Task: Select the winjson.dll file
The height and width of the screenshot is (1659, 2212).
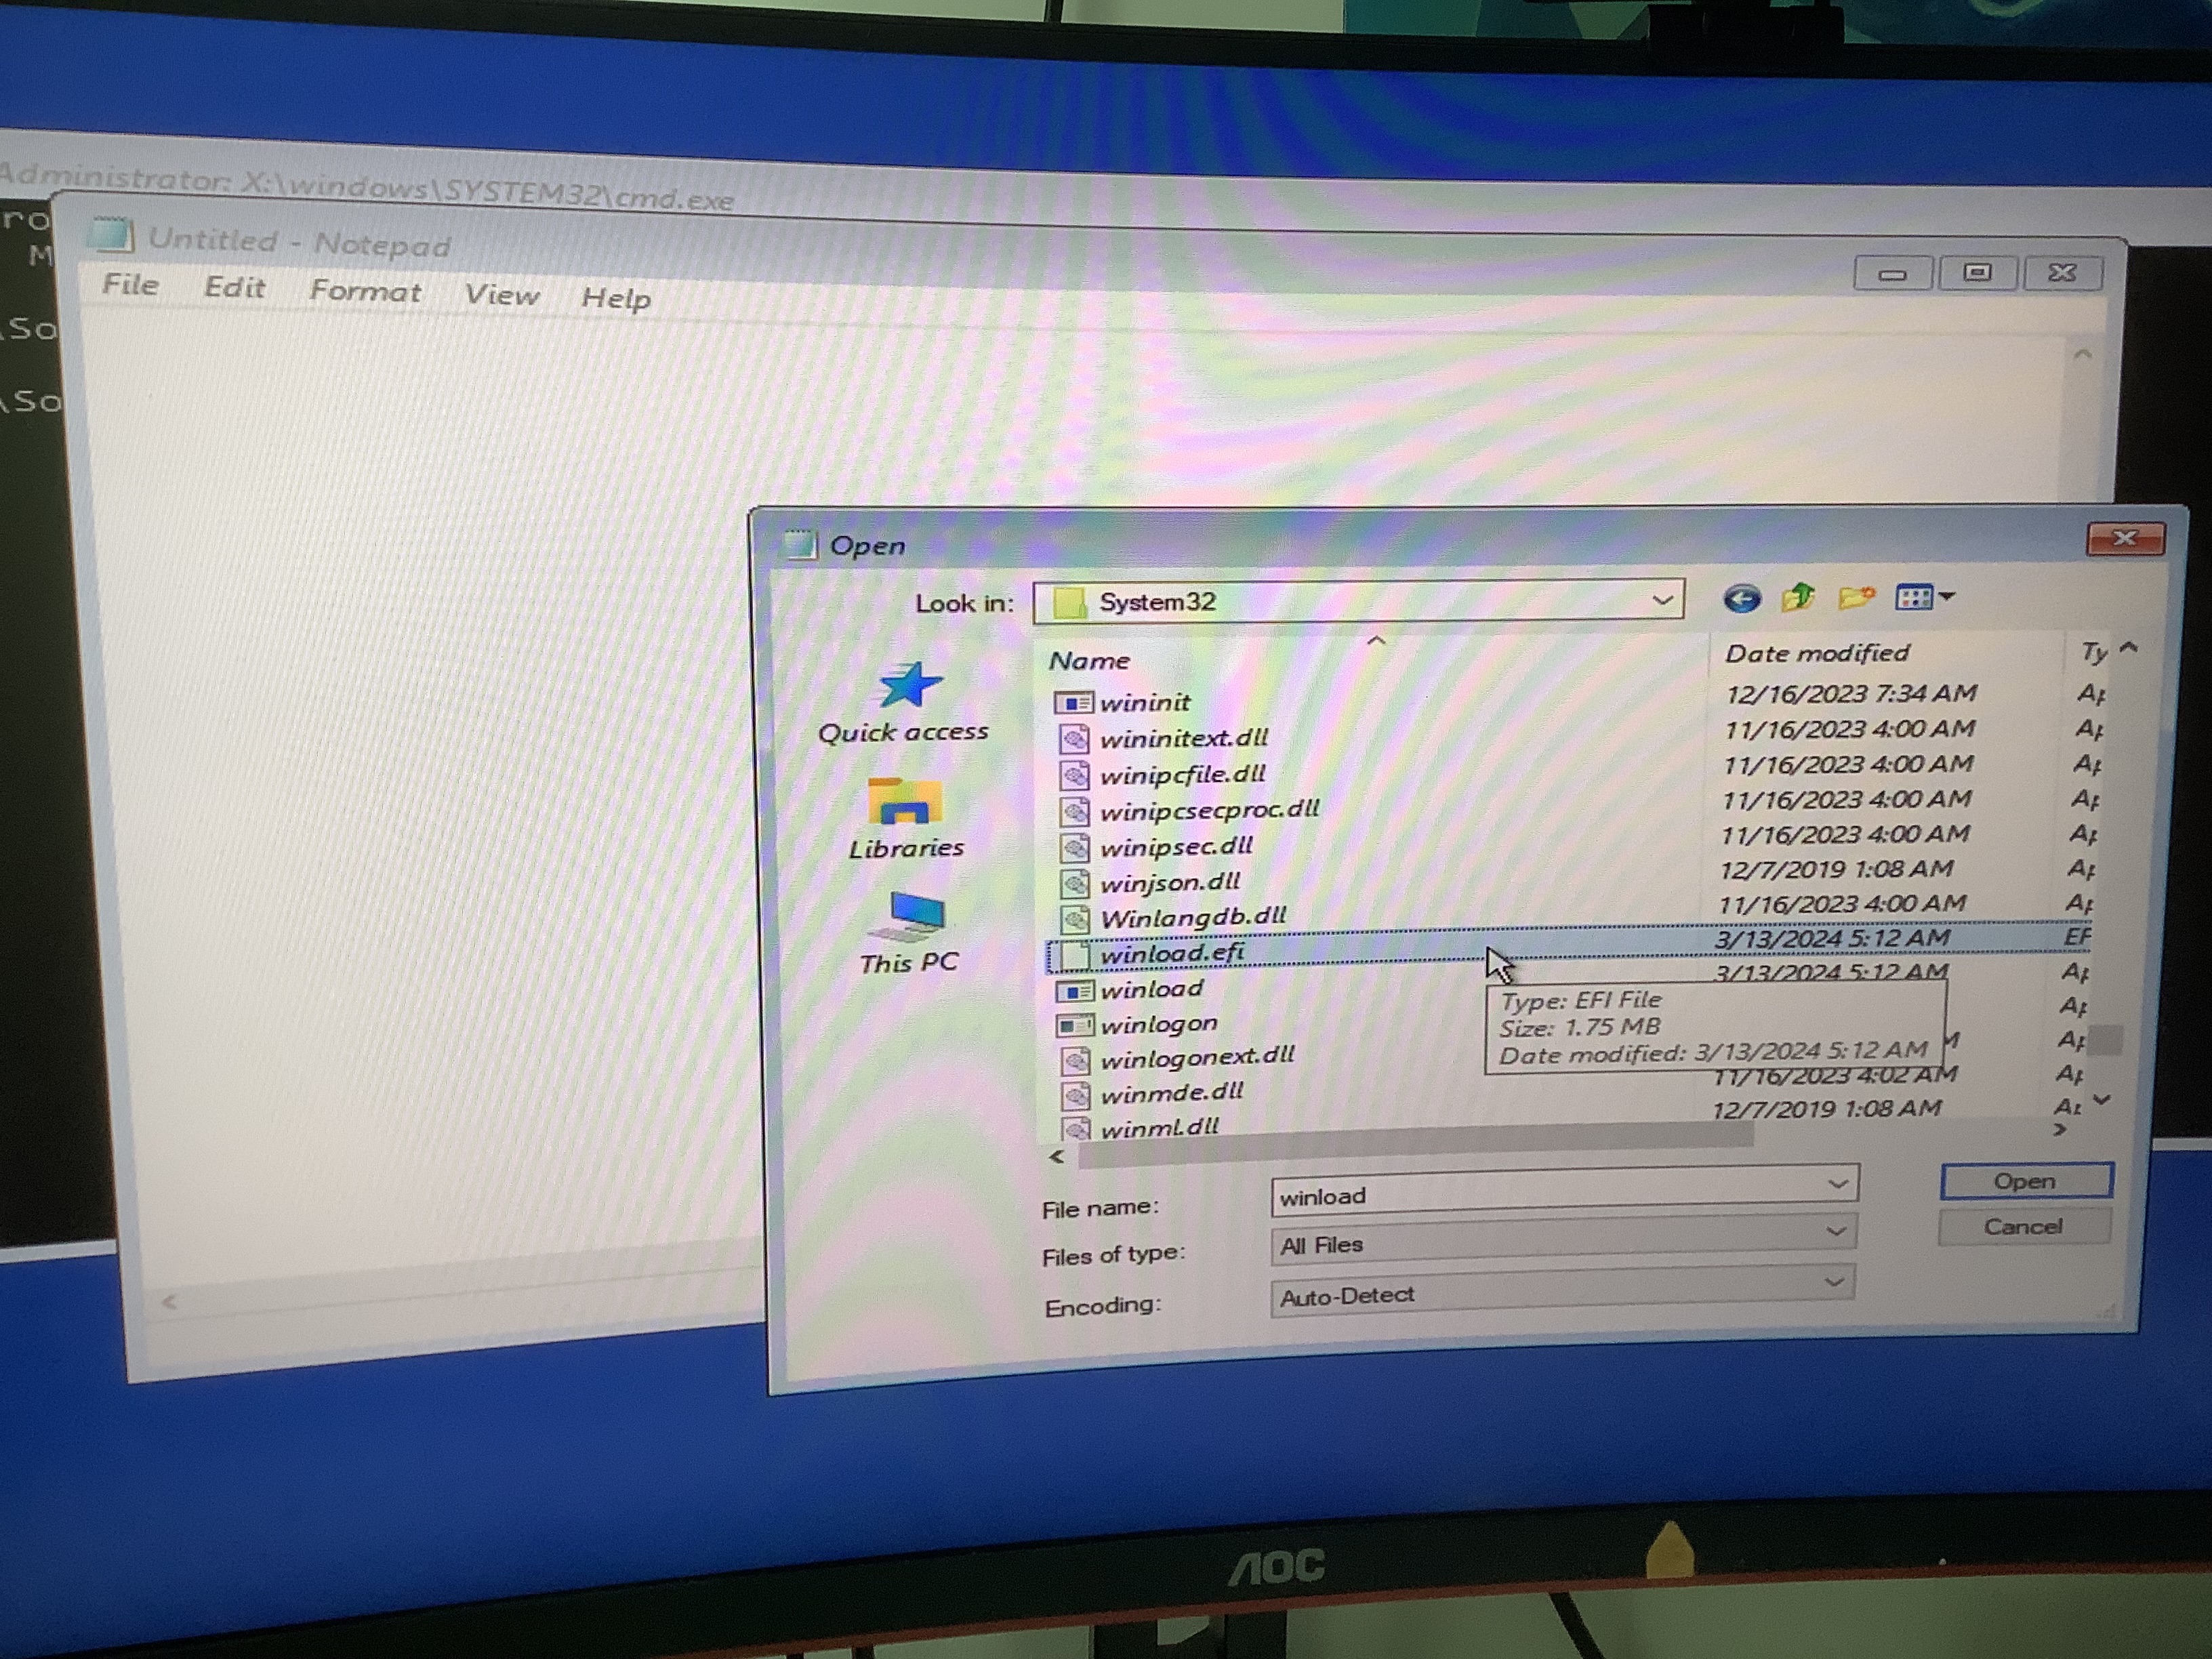Action: pyautogui.click(x=1169, y=883)
